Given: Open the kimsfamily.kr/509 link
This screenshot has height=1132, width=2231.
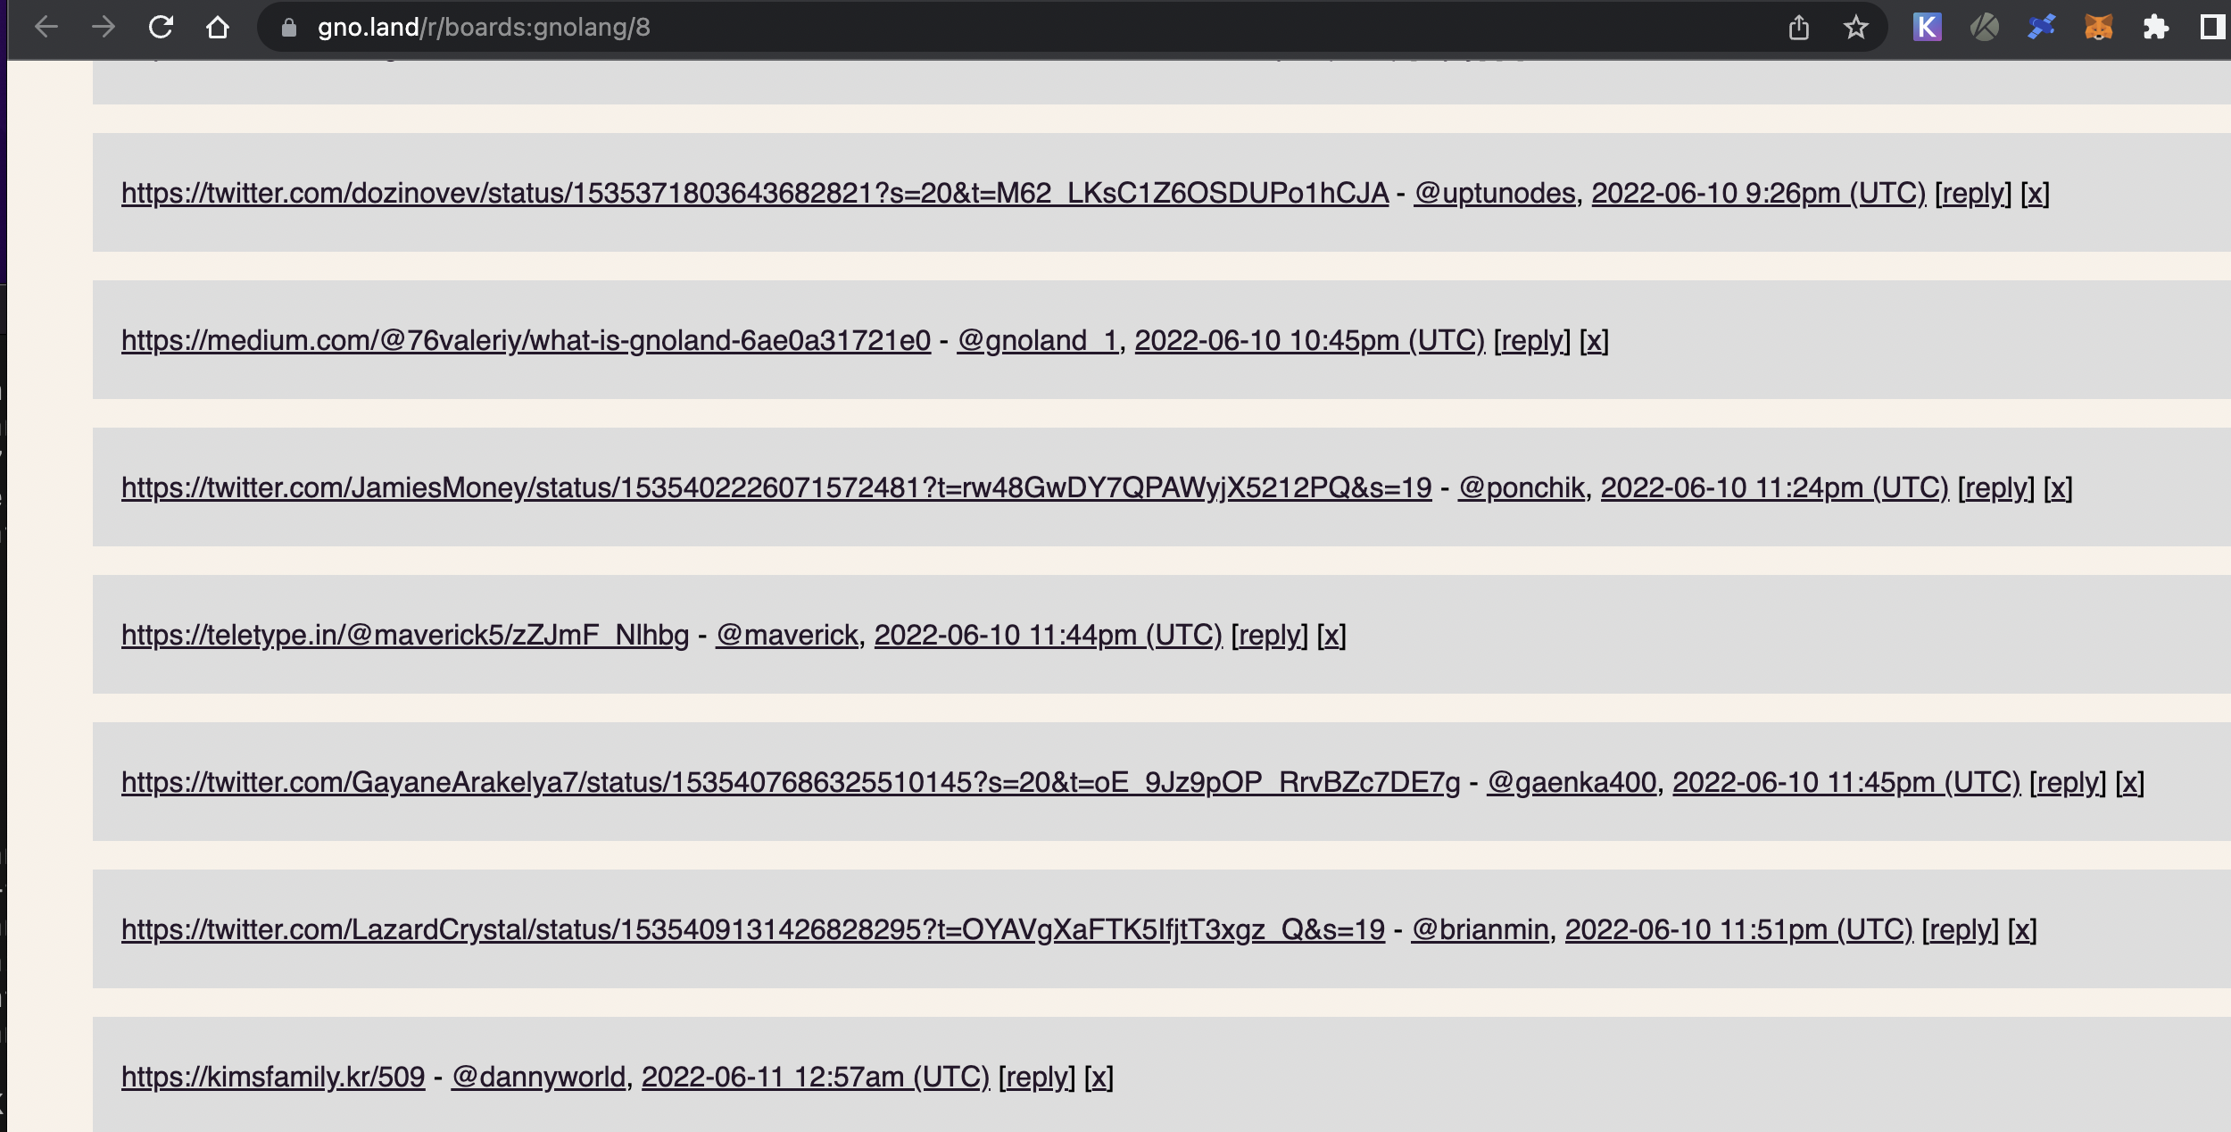Looking at the screenshot, I should click(x=273, y=1077).
